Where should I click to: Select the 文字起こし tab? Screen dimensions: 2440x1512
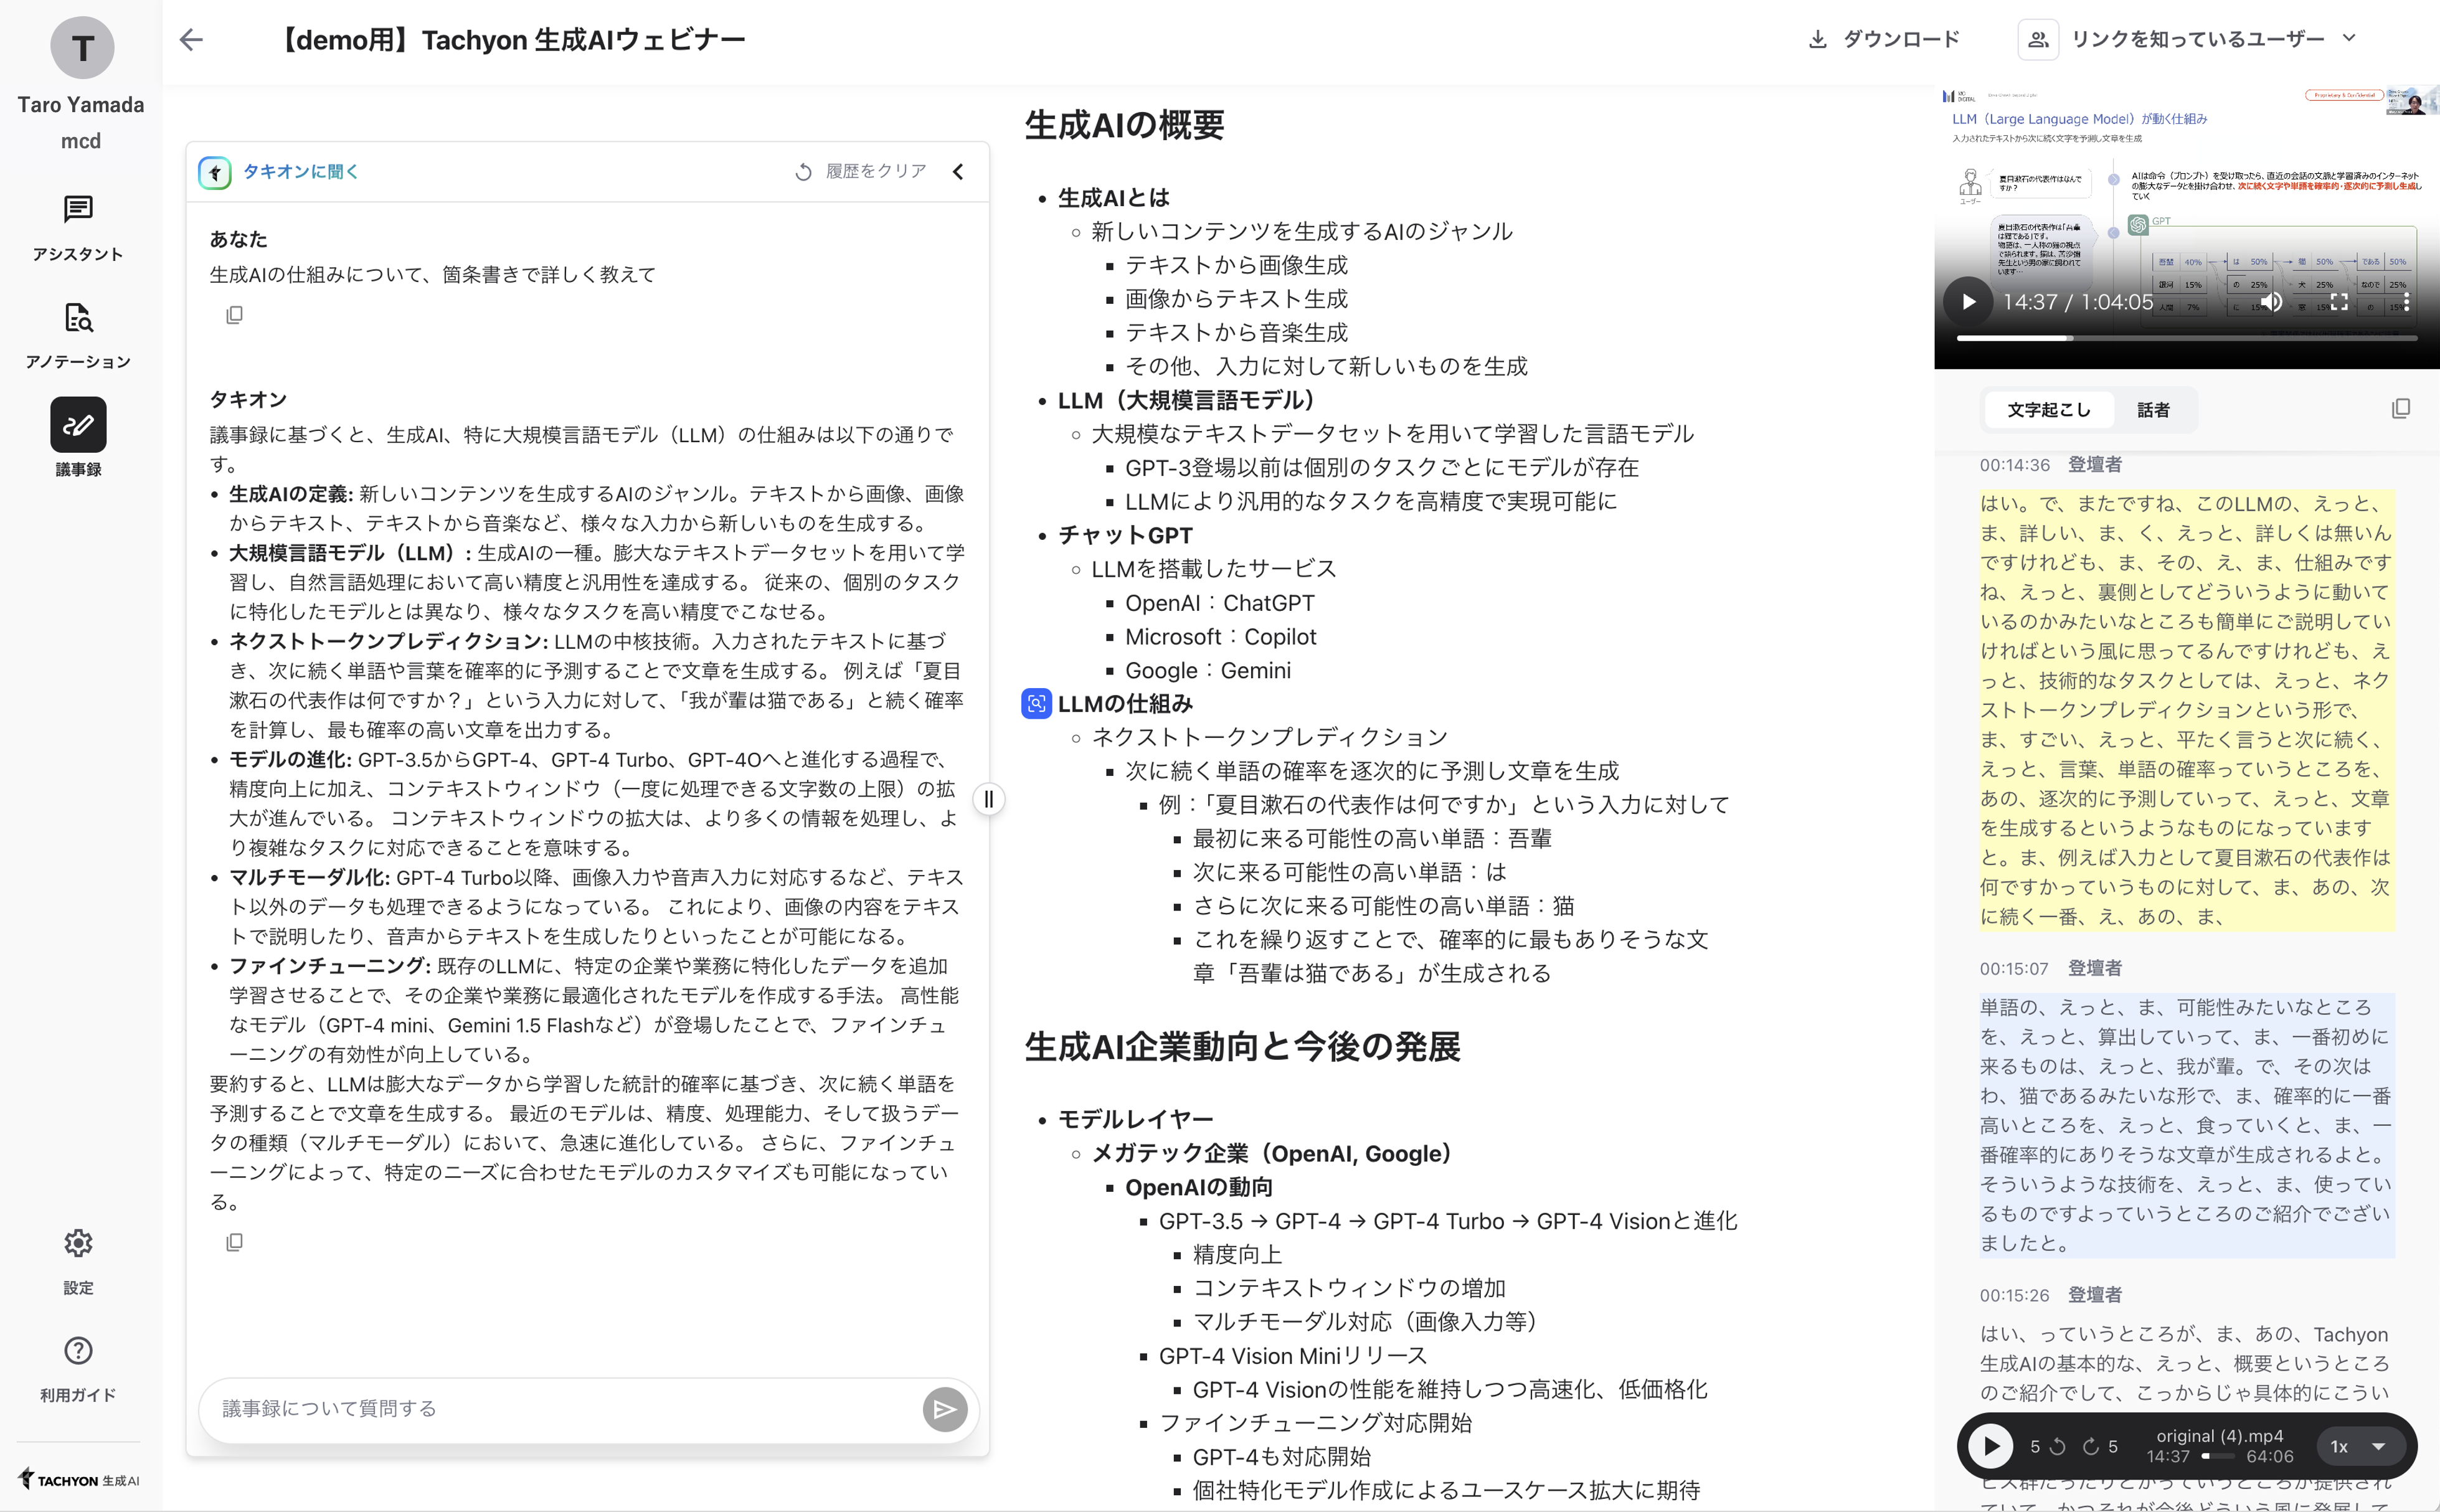[x=2048, y=410]
